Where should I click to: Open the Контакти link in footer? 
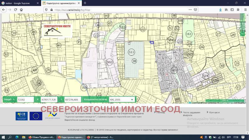point(214,112)
